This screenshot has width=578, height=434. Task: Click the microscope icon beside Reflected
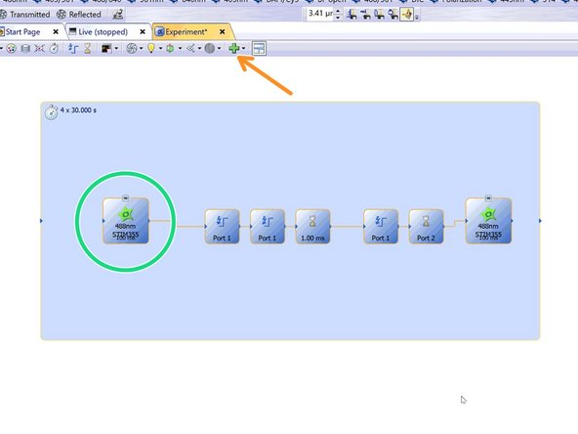point(117,15)
